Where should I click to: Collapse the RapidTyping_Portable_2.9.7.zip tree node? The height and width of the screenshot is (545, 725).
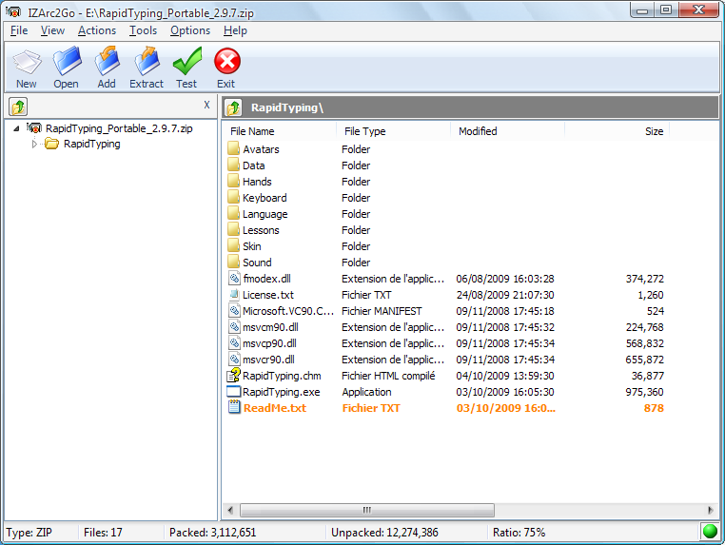pyautogui.click(x=16, y=128)
